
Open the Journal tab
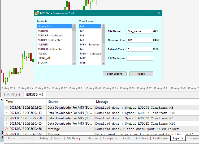[x=193, y=138]
